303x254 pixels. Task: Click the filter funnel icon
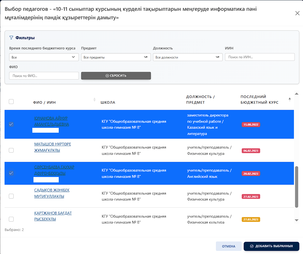pyautogui.click(x=11, y=38)
